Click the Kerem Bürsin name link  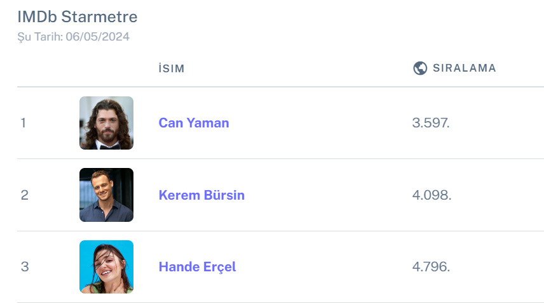click(x=201, y=195)
